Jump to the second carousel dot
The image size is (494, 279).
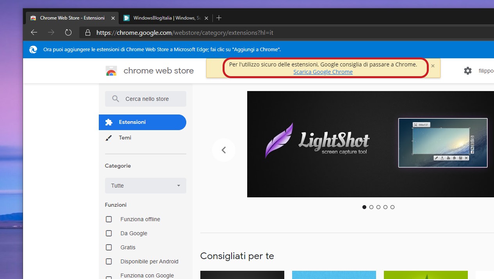(x=371, y=207)
